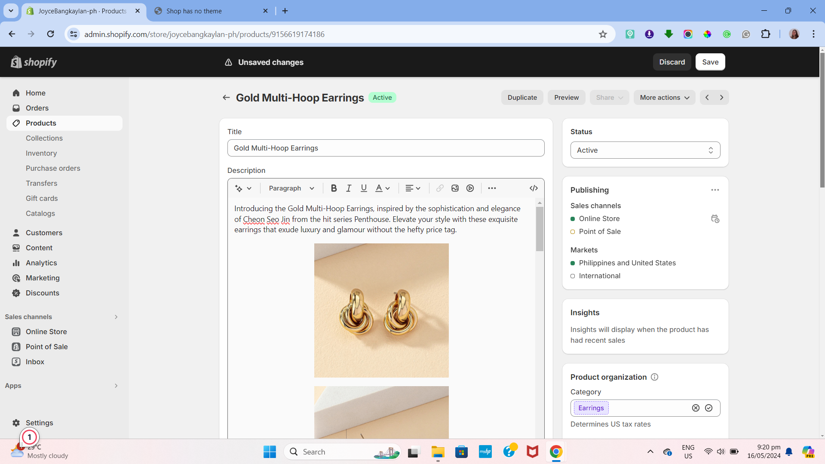Open Chrome tab search dropdown
Screen dimensions: 825x464
[11, 11]
